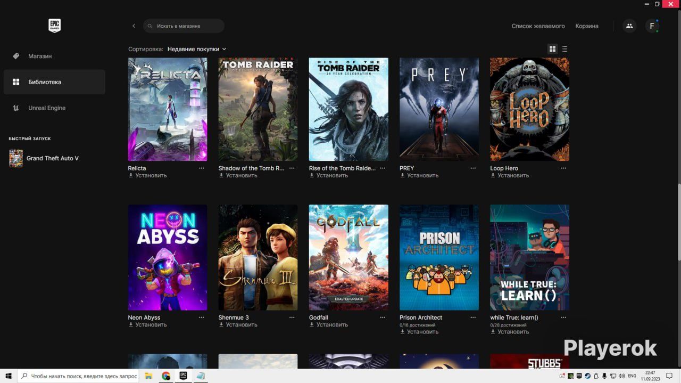Image resolution: width=681 pixels, height=383 pixels.
Task: Open the Godfall cover thumbnail
Action: pos(348,257)
